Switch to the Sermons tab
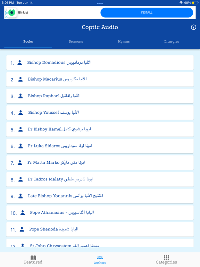This screenshot has width=200, height=267. coord(76,42)
